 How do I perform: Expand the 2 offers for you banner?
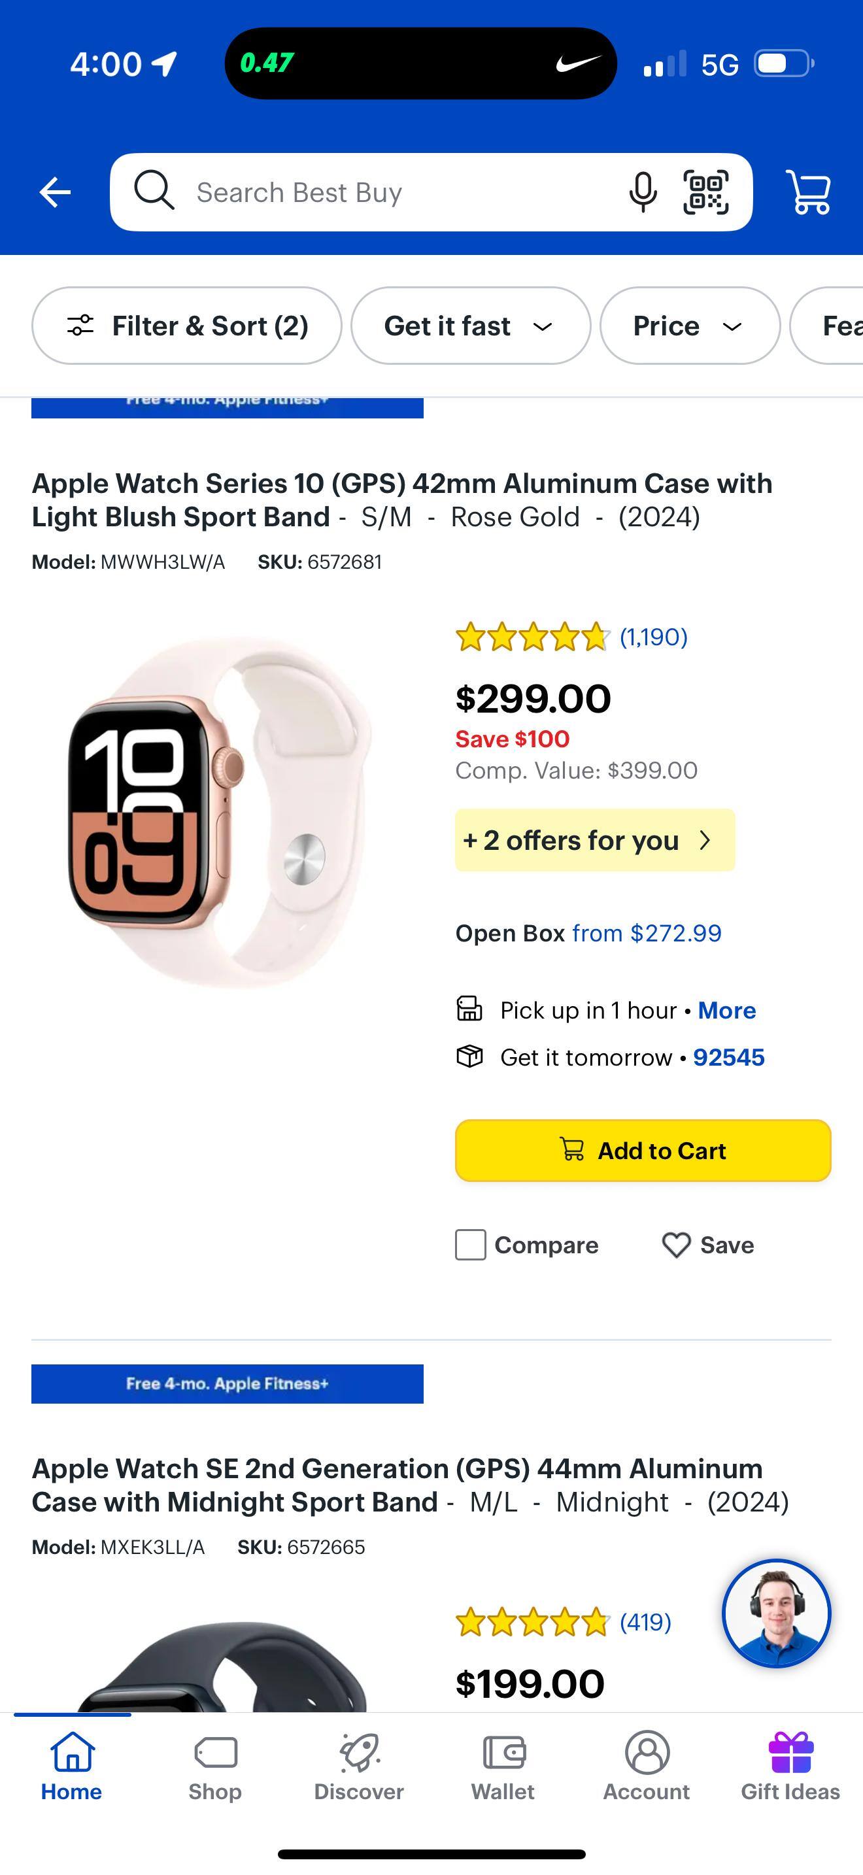pos(594,840)
